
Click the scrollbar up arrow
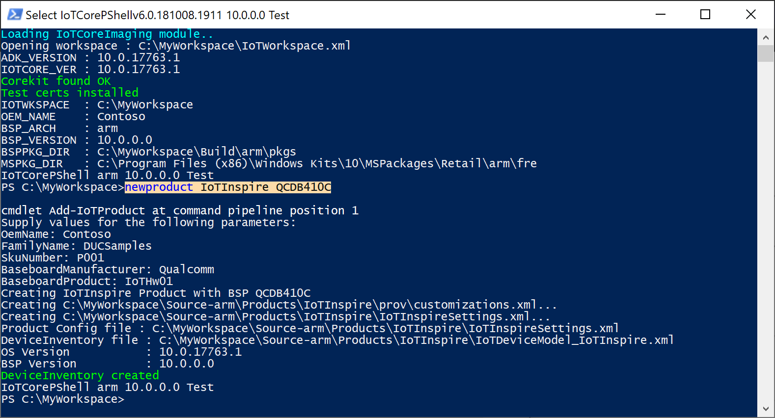tap(766, 37)
